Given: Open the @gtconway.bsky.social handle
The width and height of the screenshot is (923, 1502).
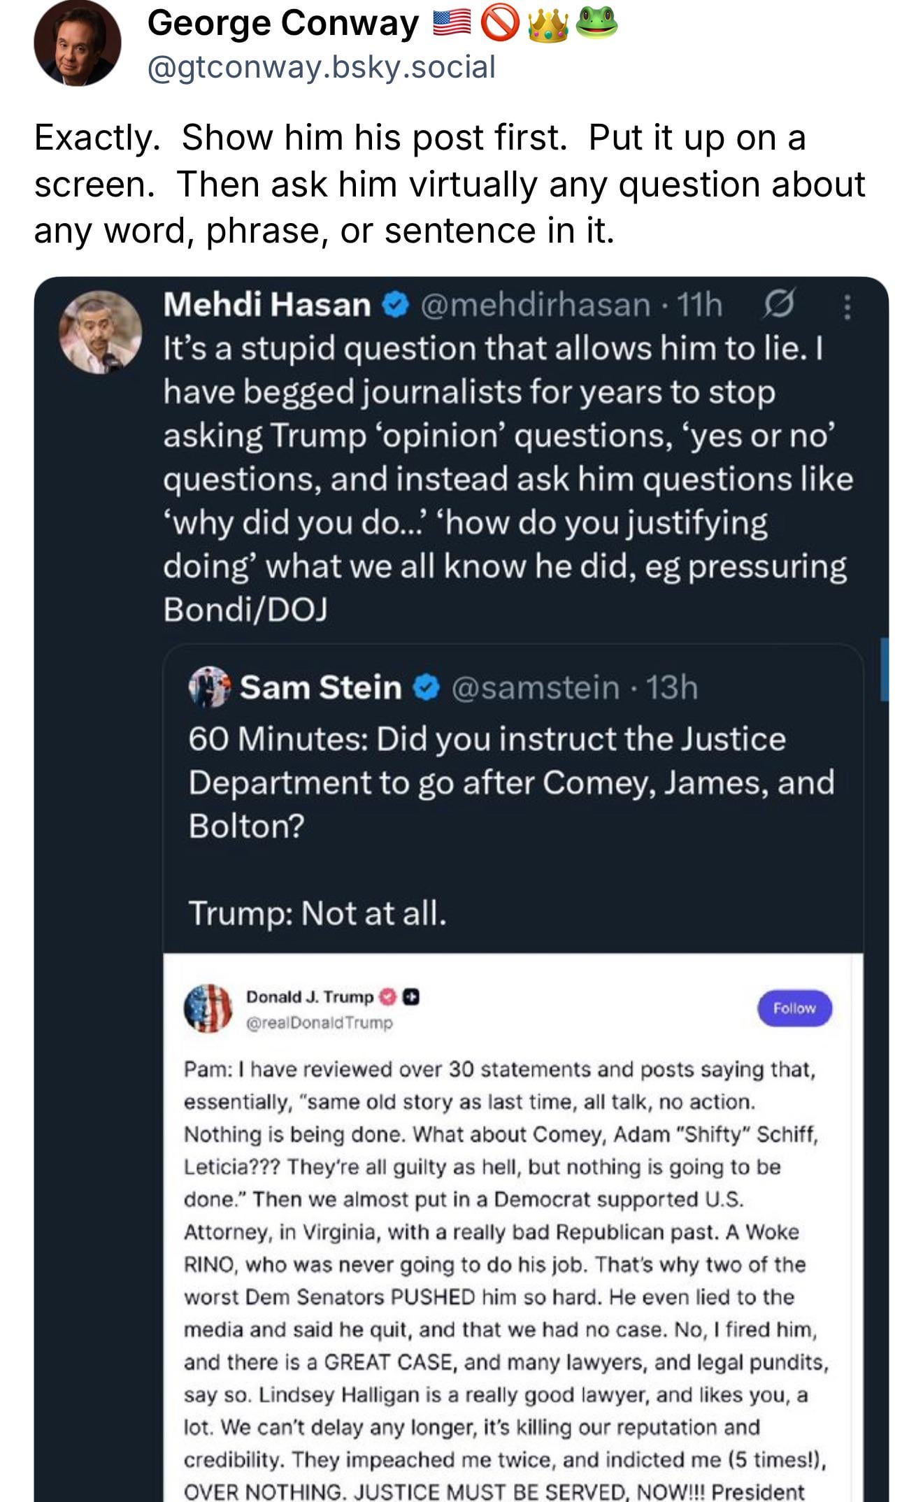Looking at the screenshot, I should (x=321, y=67).
